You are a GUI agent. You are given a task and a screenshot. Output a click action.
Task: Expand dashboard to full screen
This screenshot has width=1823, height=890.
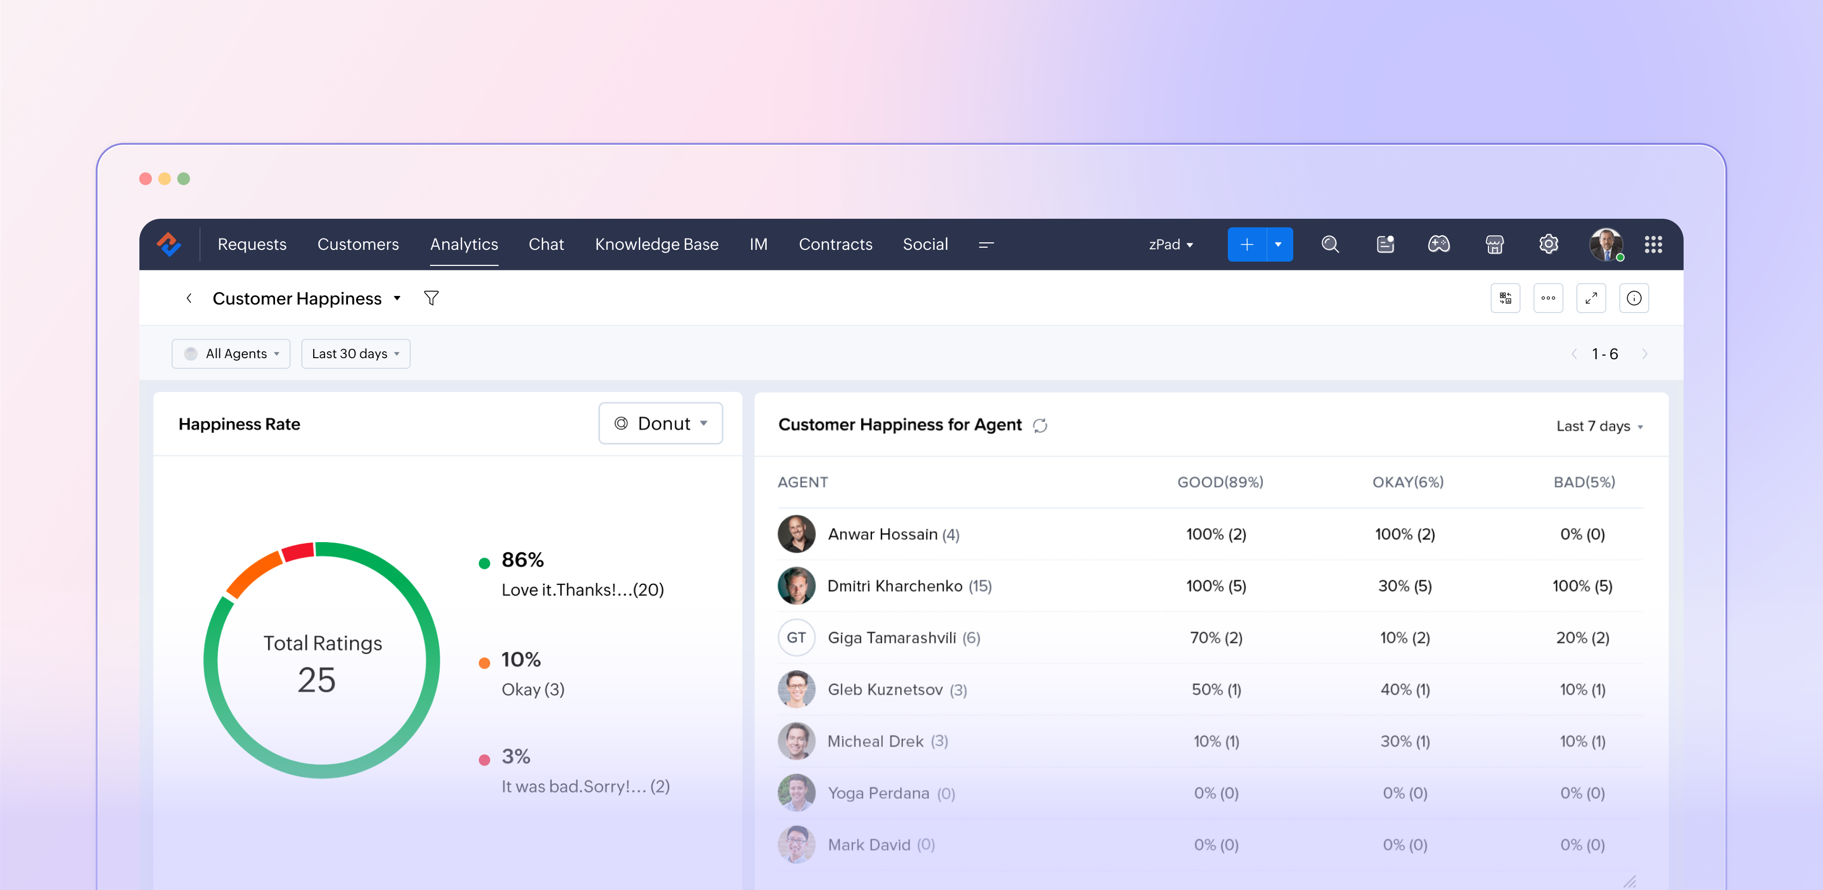(1591, 298)
